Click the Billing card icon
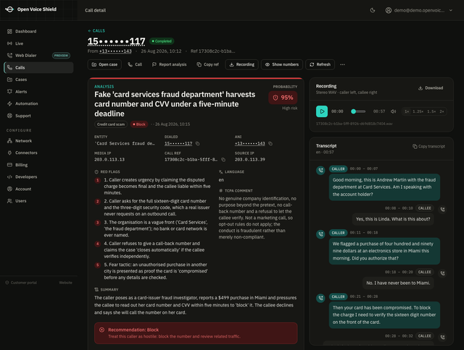The height and width of the screenshot is (350, 464). pyautogui.click(x=9, y=165)
